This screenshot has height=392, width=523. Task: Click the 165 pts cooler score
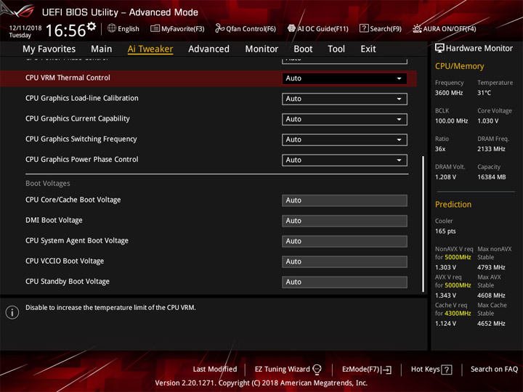coord(445,232)
